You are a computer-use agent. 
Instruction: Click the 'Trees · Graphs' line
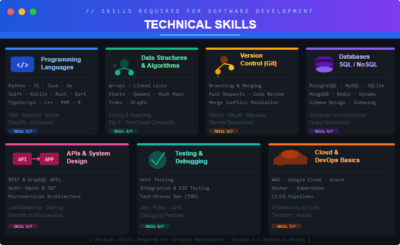[x=128, y=102]
